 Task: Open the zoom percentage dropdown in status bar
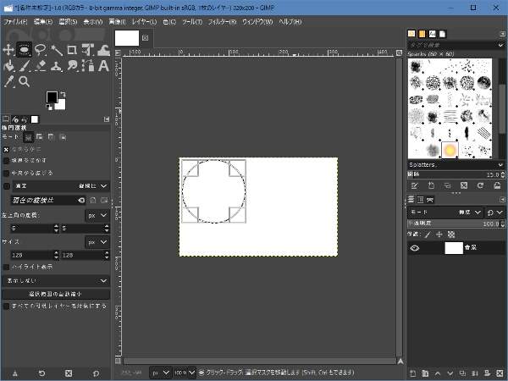coord(191,372)
